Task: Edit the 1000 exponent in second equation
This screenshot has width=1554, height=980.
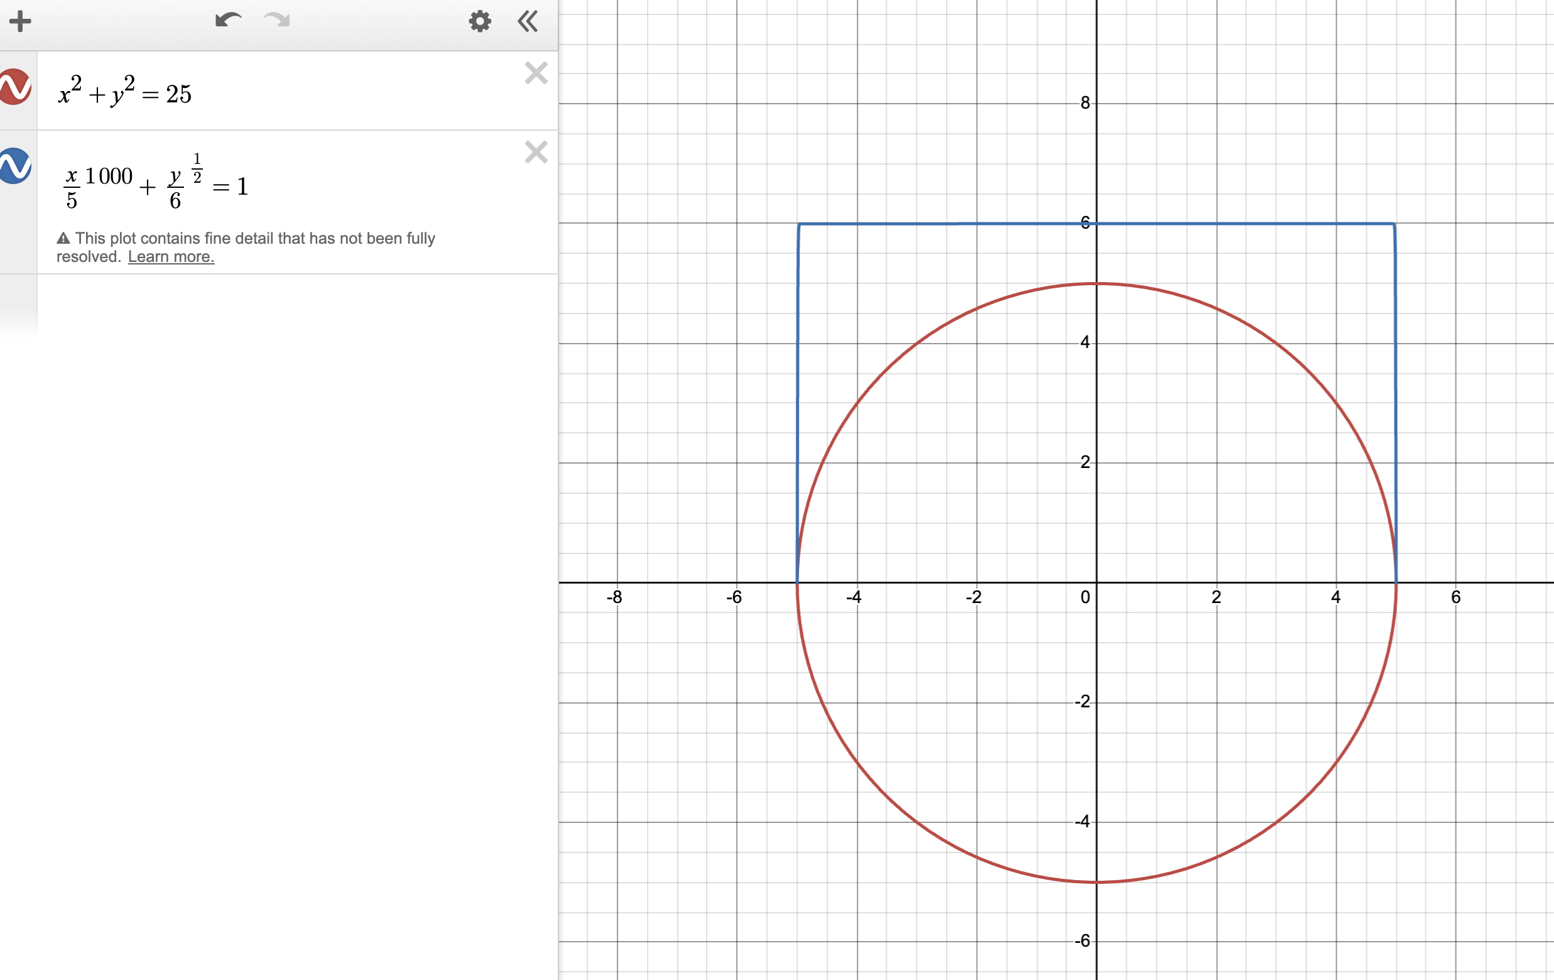Action: pyautogui.click(x=109, y=176)
